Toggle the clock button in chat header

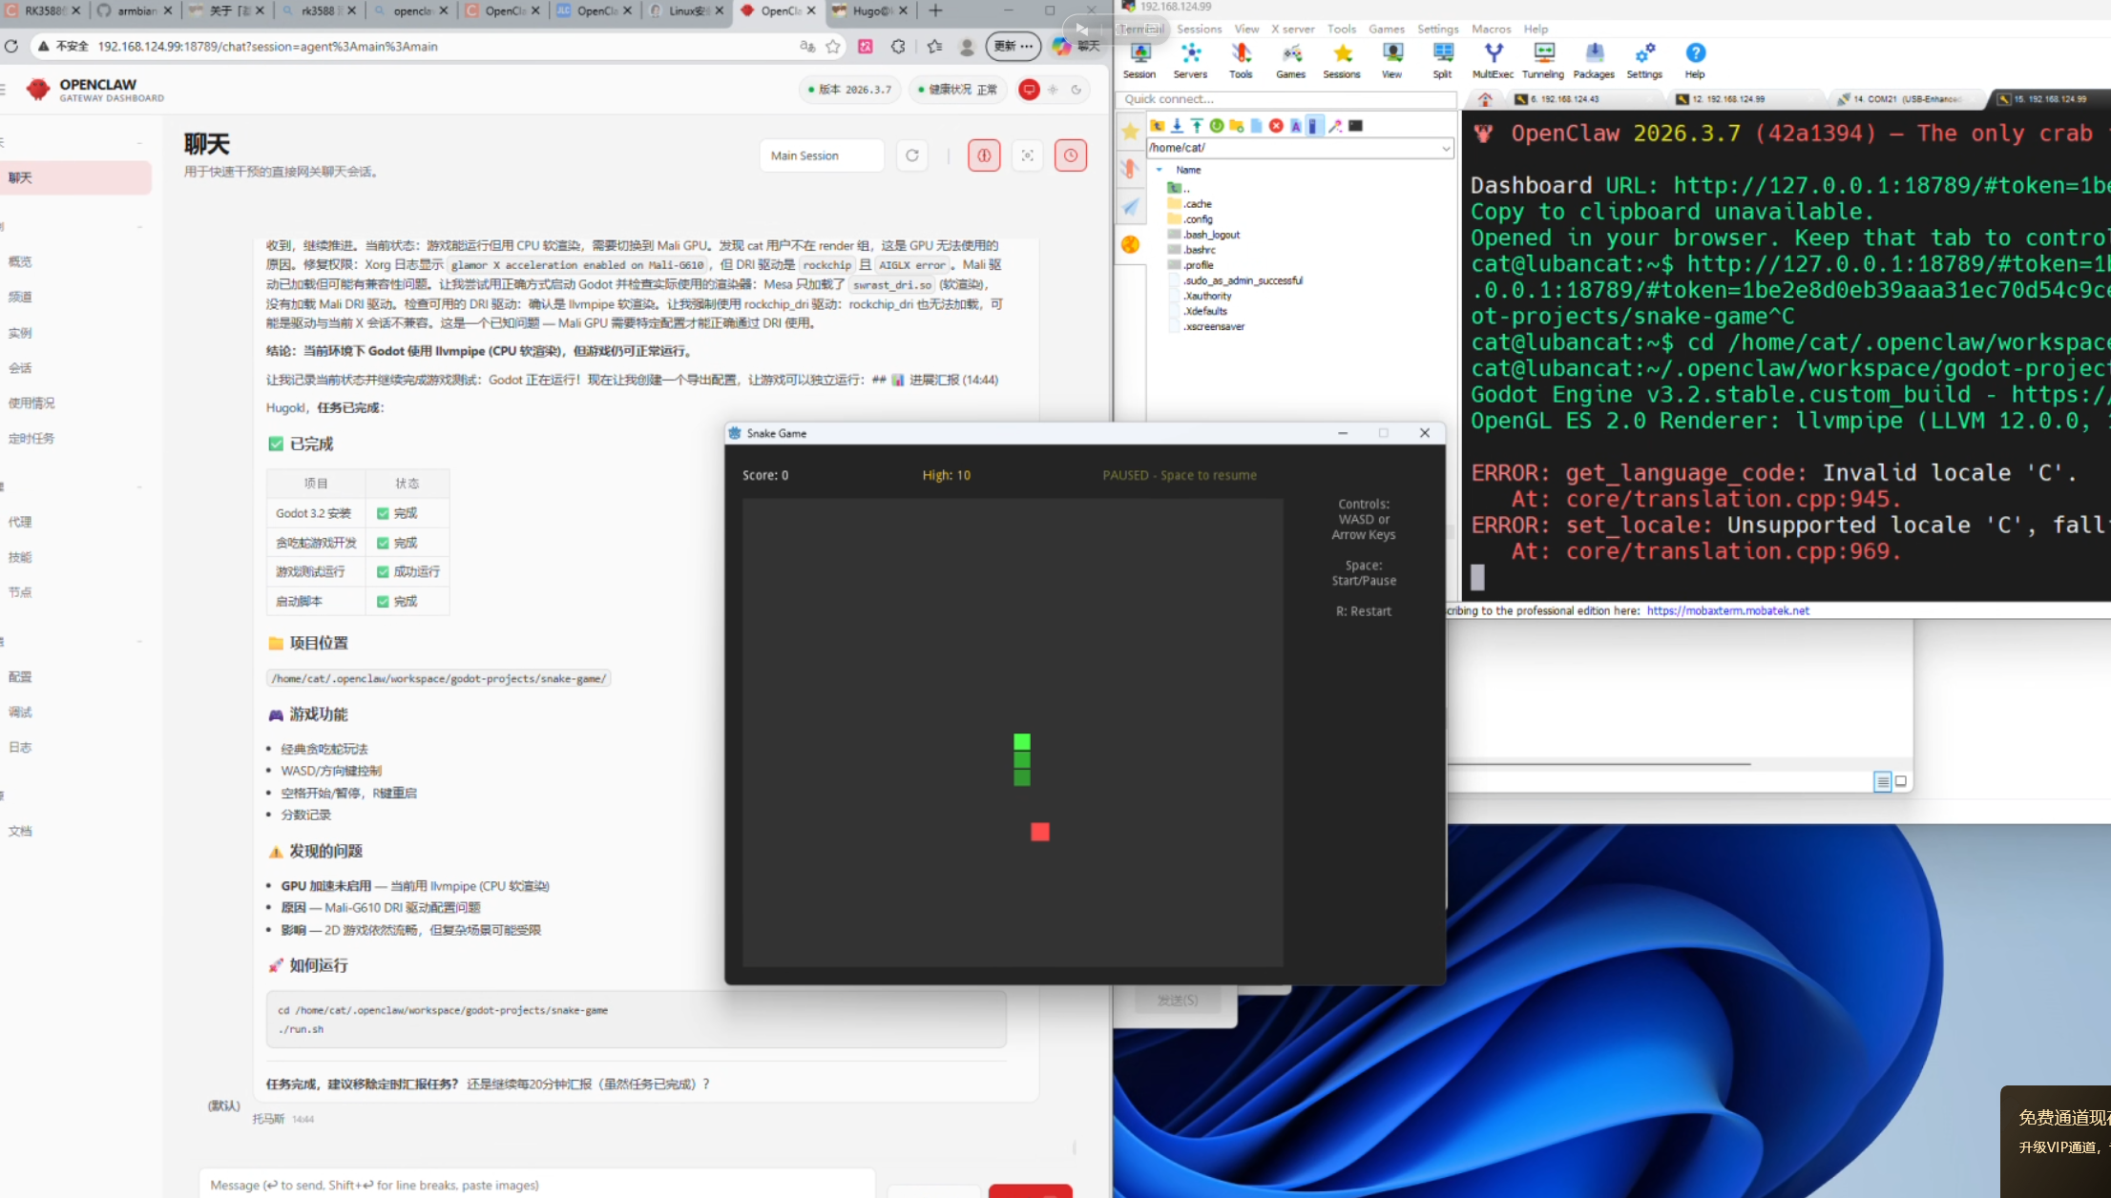[x=1071, y=155]
